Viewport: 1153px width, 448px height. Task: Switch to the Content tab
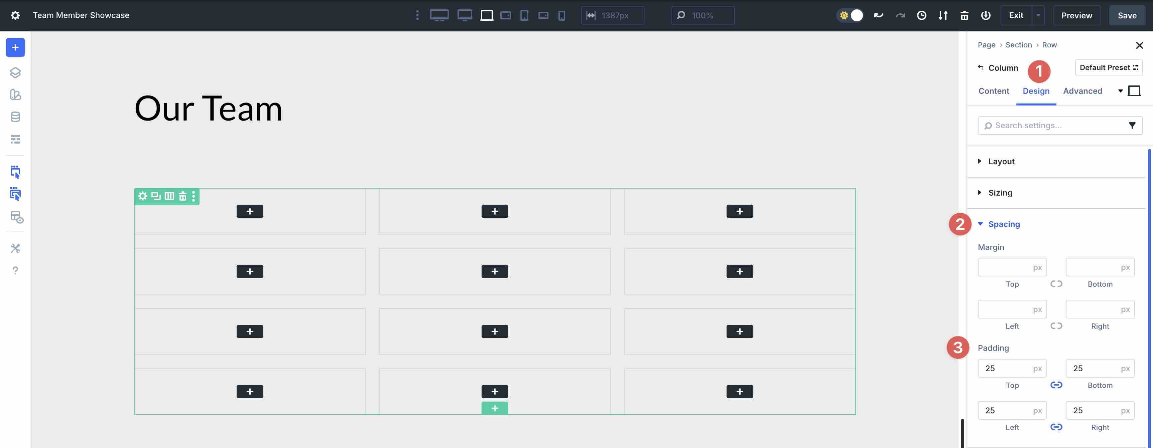(x=994, y=91)
